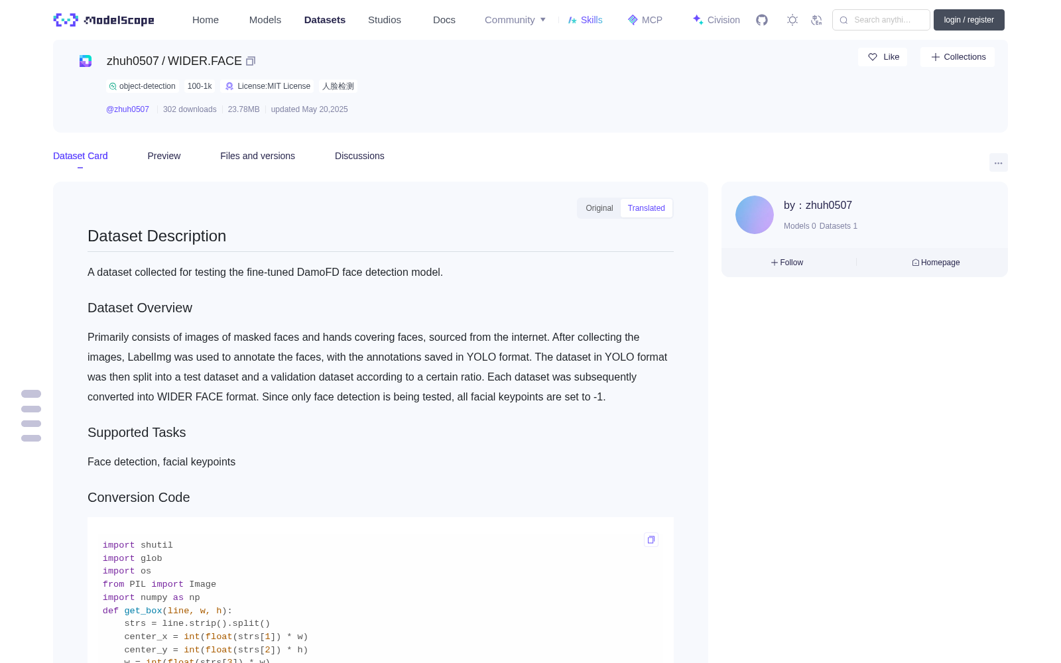Click 'def get_box(line, w, h):' code line
This screenshot has width=1061, height=663.
click(x=167, y=611)
